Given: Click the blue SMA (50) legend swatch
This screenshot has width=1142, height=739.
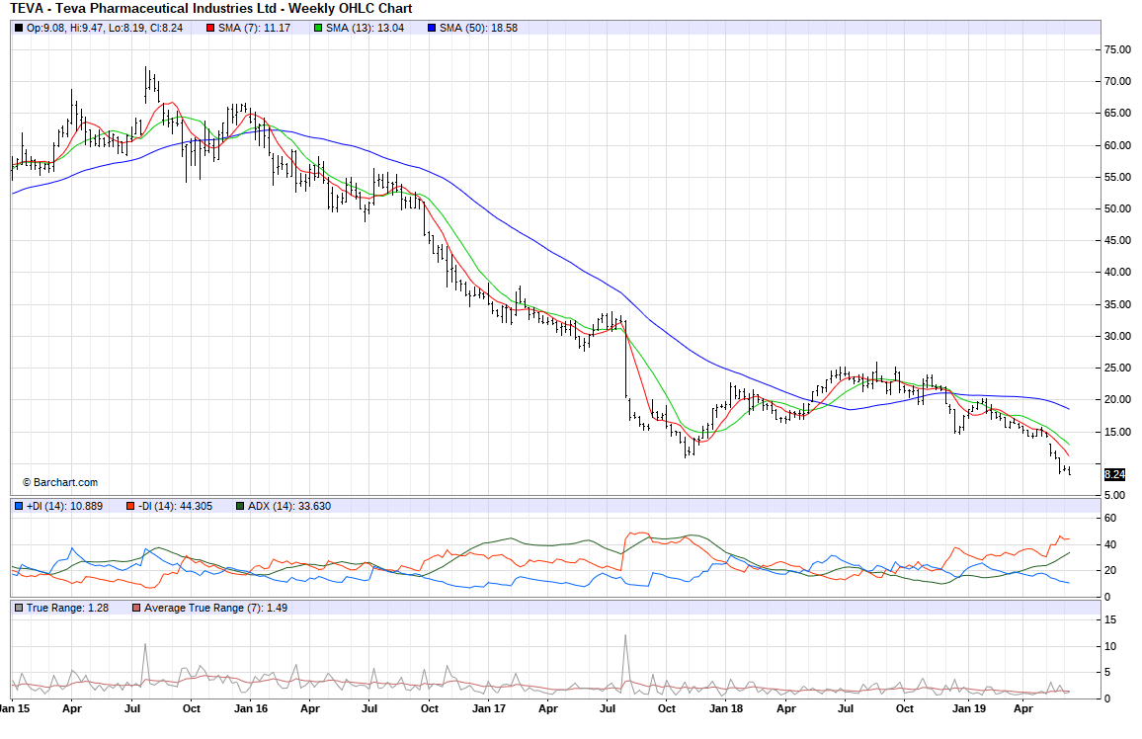Looking at the screenshot, I should [x=432, y=29].
